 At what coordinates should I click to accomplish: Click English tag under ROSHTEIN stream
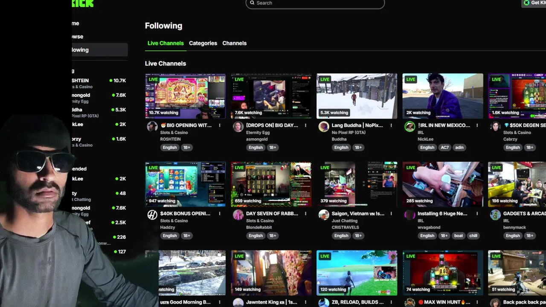pyautogui.click(x=170, y=148)
